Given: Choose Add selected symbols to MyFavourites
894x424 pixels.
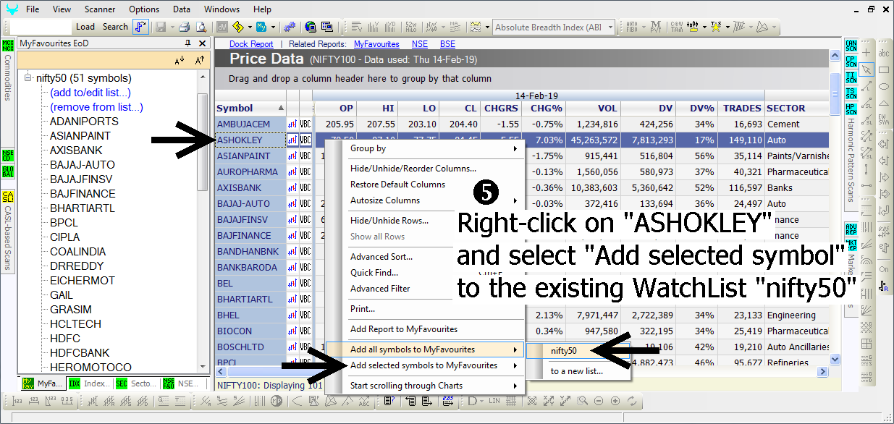Looking at the screenshot, I should pos(424,365).
